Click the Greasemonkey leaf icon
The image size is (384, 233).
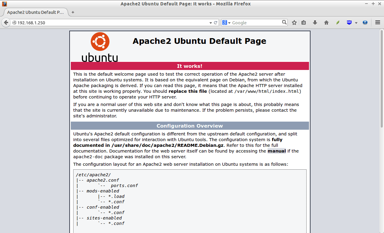tap(337, 22)
